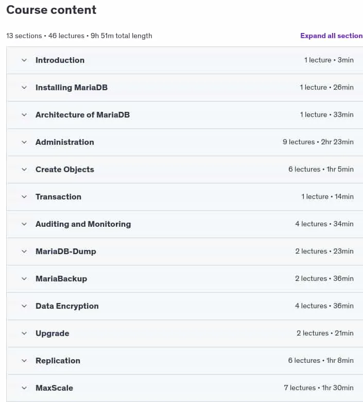Click the Data Encryption chevron icon
The width and height of the screenshot is (363, 402).
click(x=24, y=306)
